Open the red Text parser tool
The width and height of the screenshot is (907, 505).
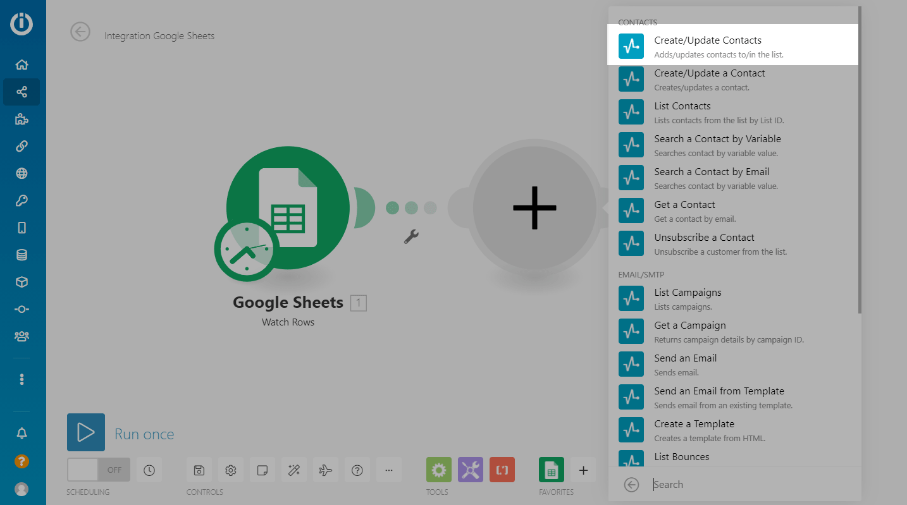click(x=502, y=470)
